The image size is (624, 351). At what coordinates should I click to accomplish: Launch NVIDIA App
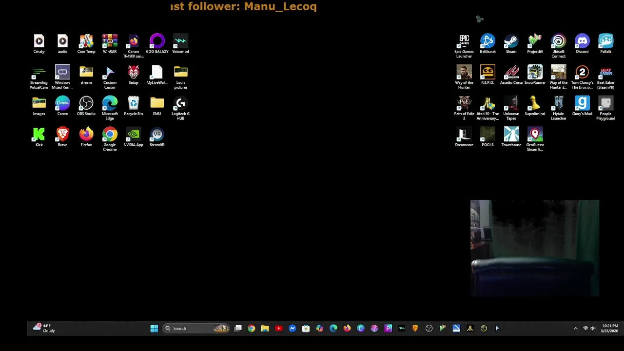(x=133, y=137)
